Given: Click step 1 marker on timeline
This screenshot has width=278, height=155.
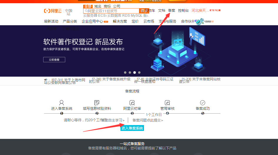Looking at the screenshot, I should click(x=61, y=113).
